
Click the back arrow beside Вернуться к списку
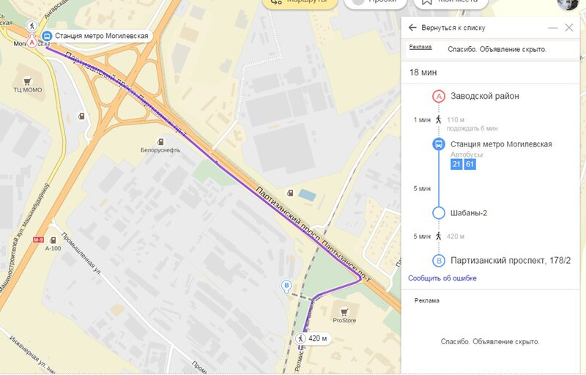pos(412,28)
